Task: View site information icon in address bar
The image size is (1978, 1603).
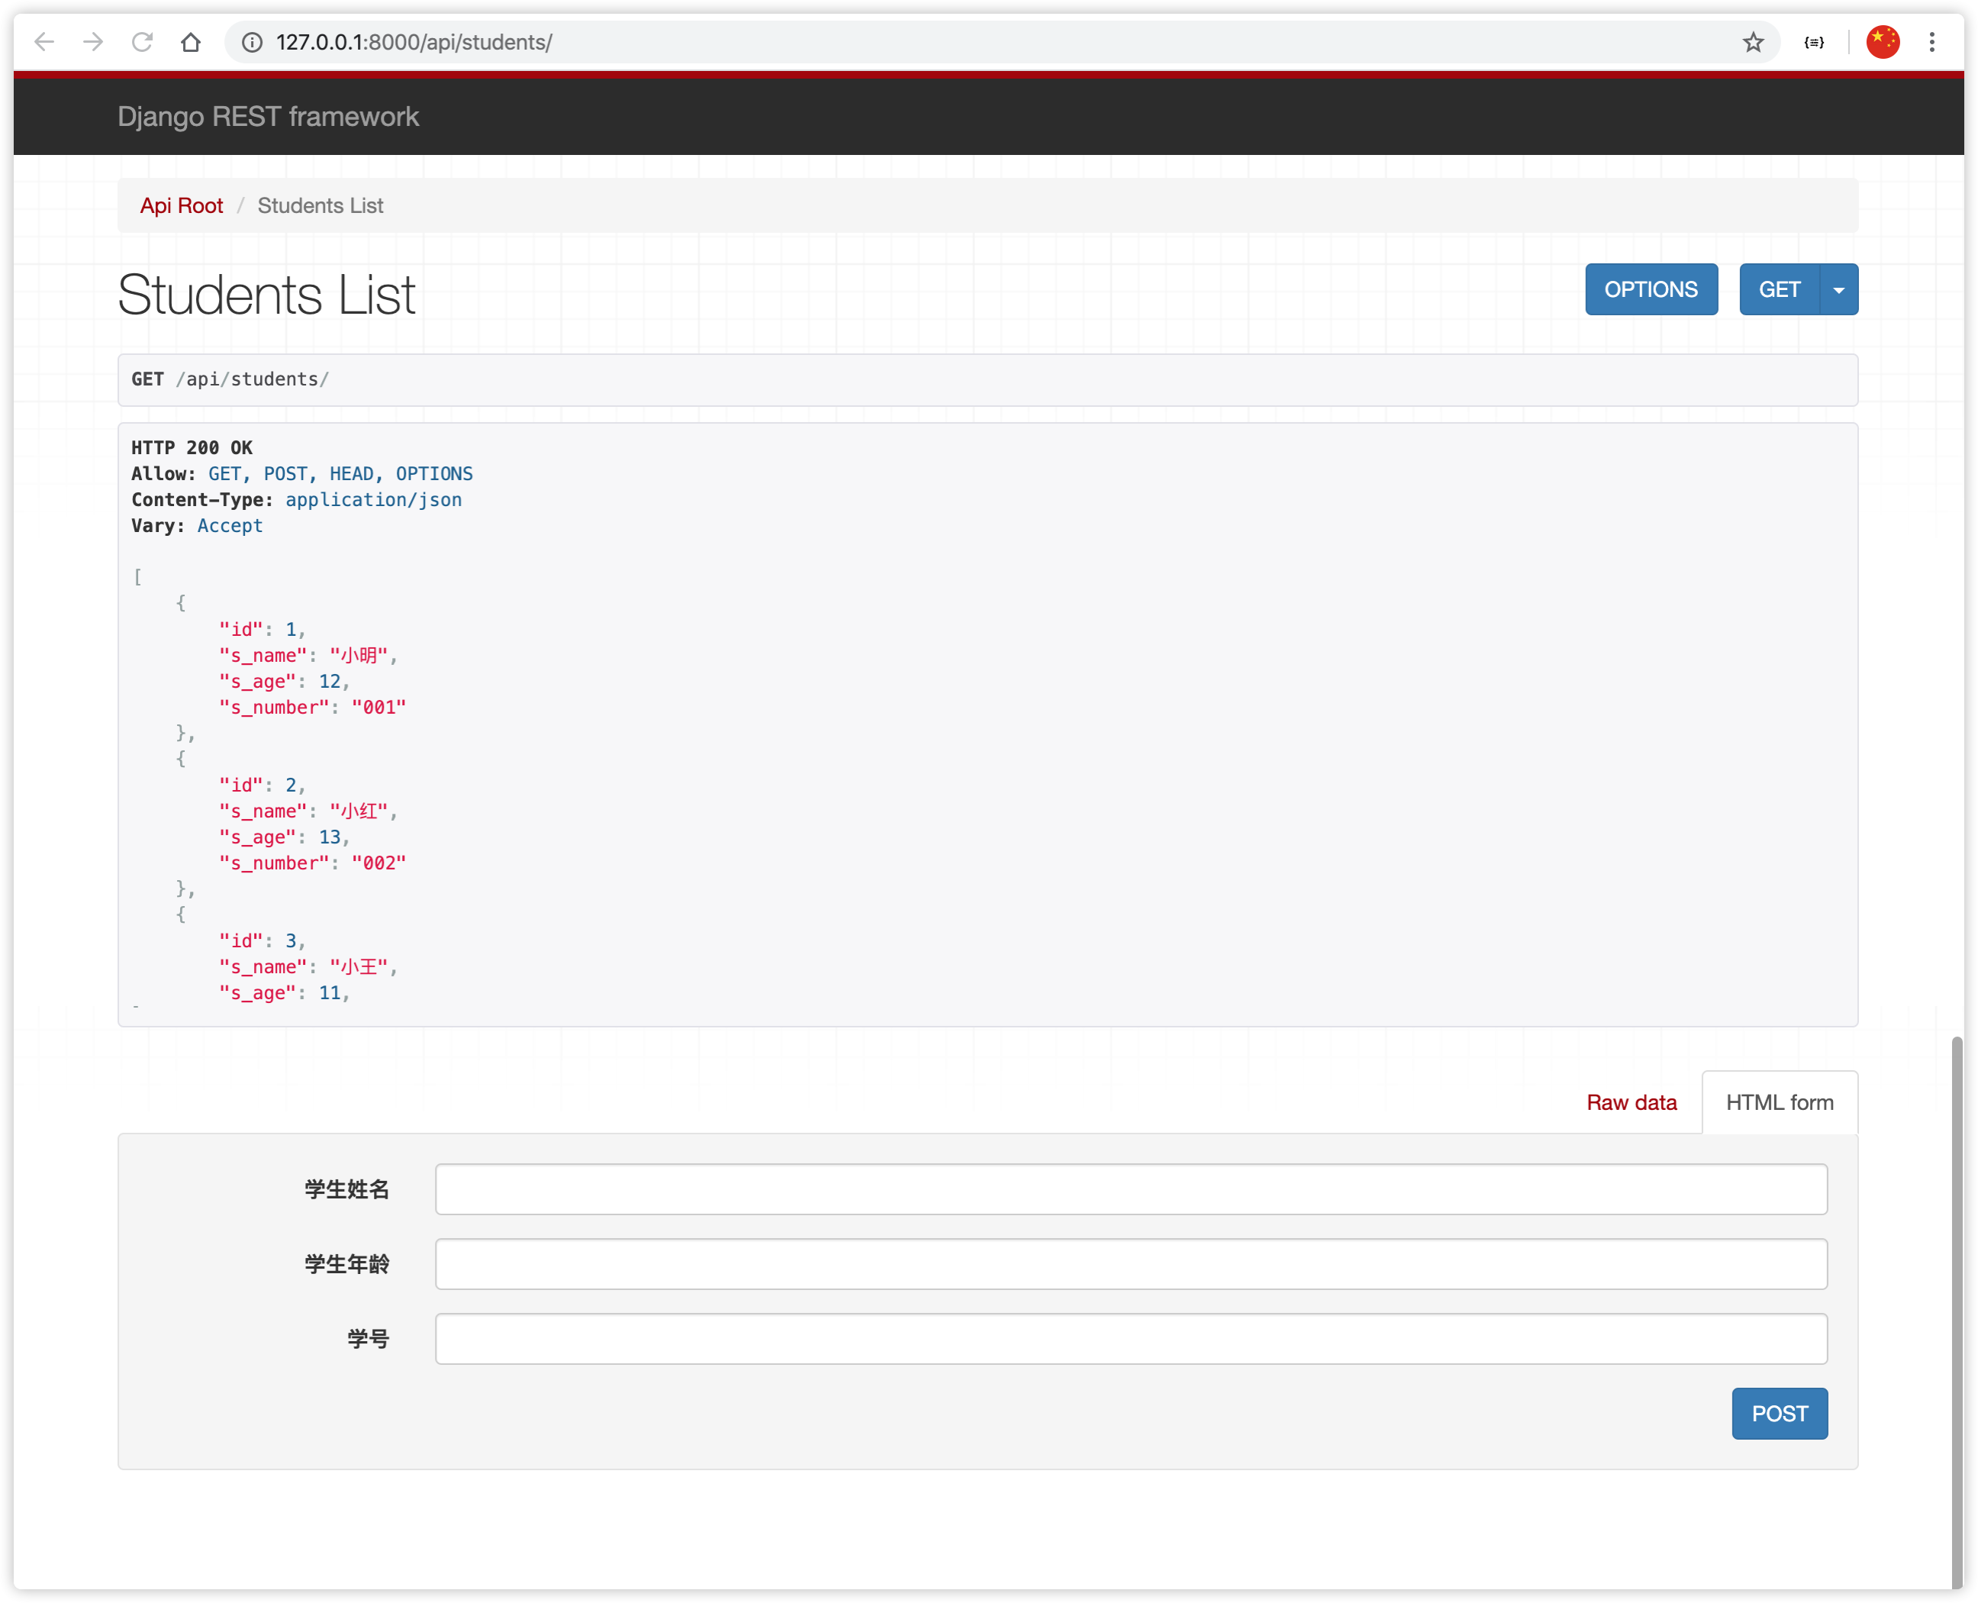Action: click(x=252, y=43)
